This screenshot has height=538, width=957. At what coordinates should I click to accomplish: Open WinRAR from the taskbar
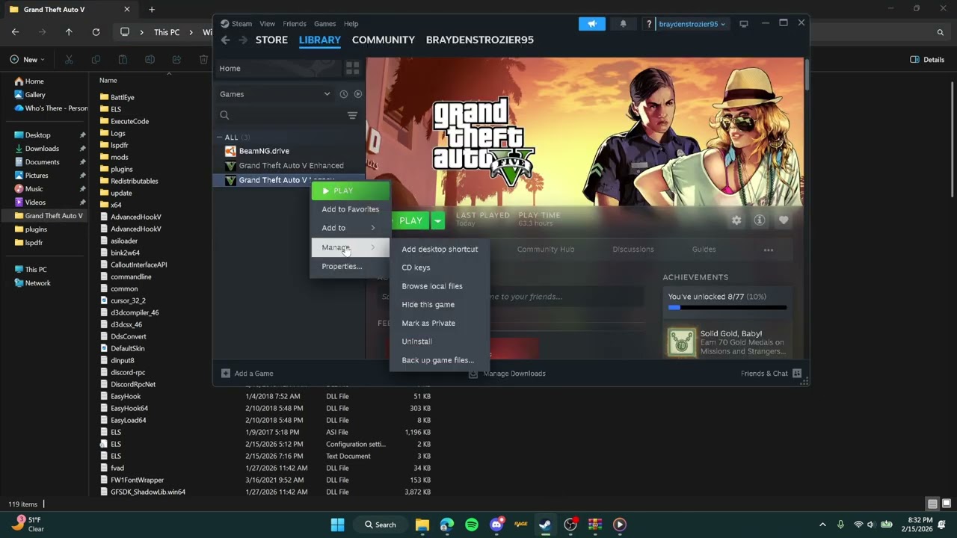click(595, 525)
